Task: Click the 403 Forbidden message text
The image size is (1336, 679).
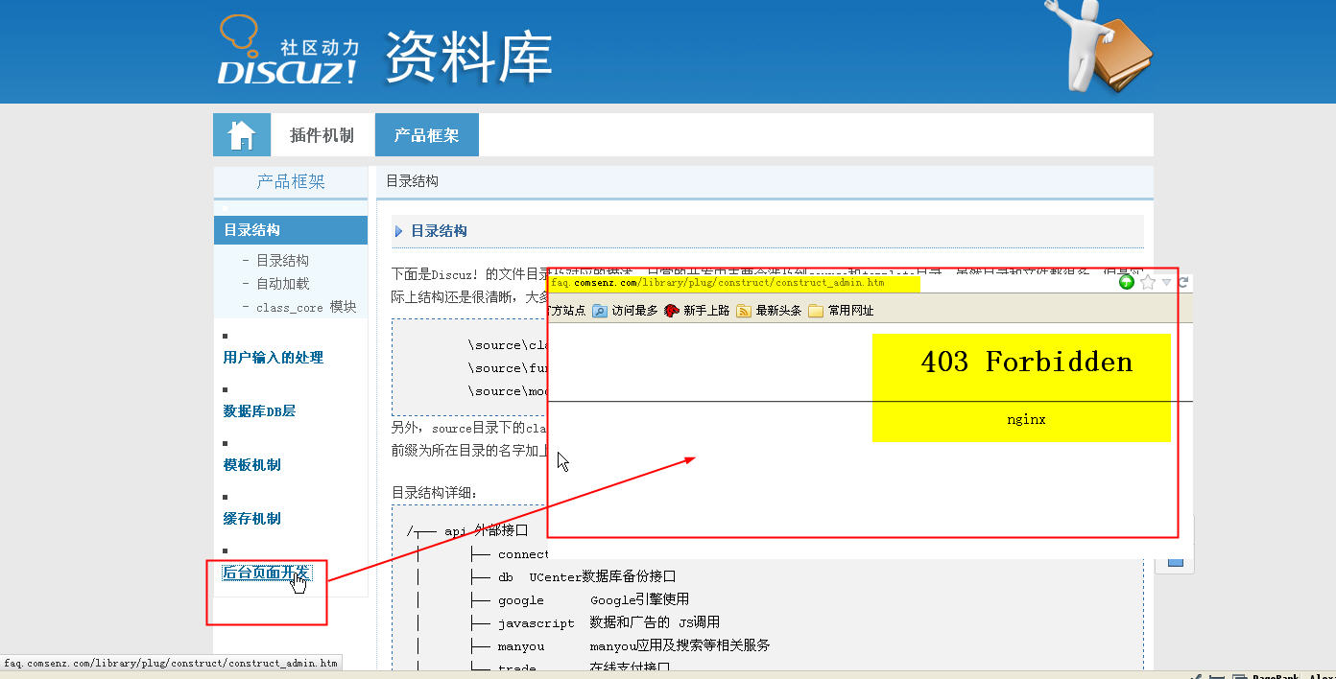Action: tap(1026, 362)
